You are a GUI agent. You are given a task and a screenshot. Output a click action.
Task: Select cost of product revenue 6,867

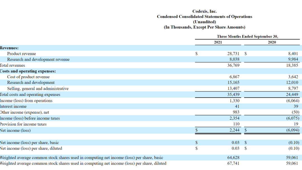[234, 77]
